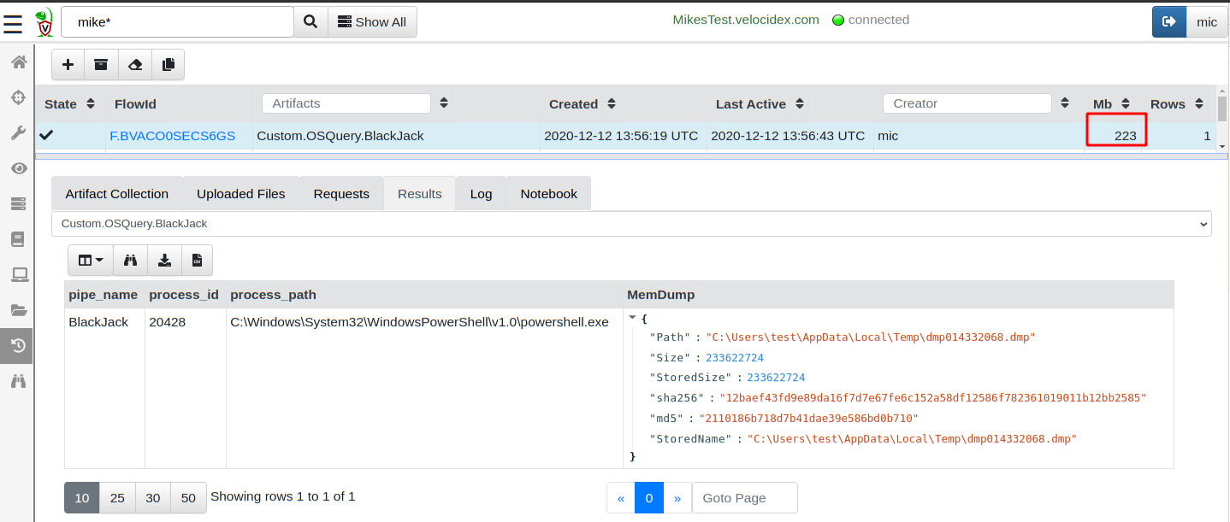Click the binoculars icon above results table

[130, 261]
